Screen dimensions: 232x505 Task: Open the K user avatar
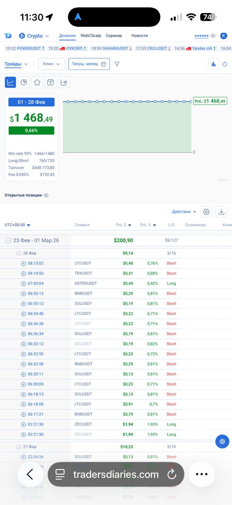tap(224, 36)
